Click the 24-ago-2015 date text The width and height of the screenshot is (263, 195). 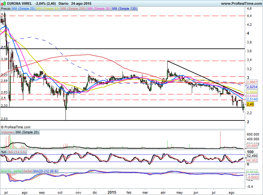81,3
